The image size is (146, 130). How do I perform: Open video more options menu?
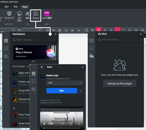[79, 124]
